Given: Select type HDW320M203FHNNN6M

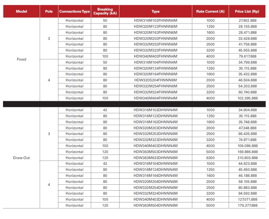Looking at the screenshot, I should pos(156,39).
